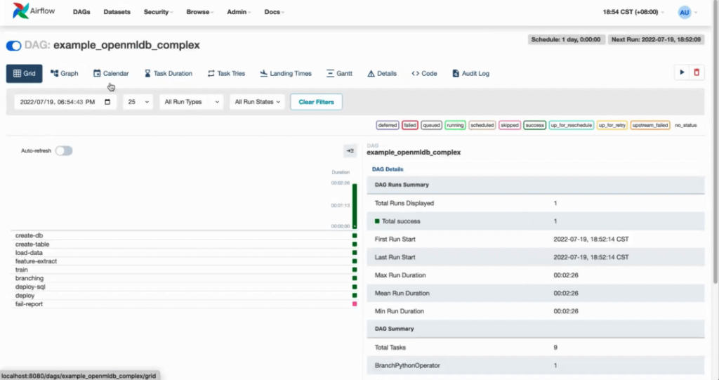
Task: Click create-table task status square
Action: pos(355,244)
